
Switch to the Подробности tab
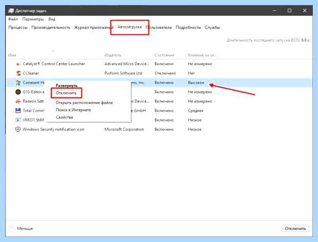(x=188, y=27)
